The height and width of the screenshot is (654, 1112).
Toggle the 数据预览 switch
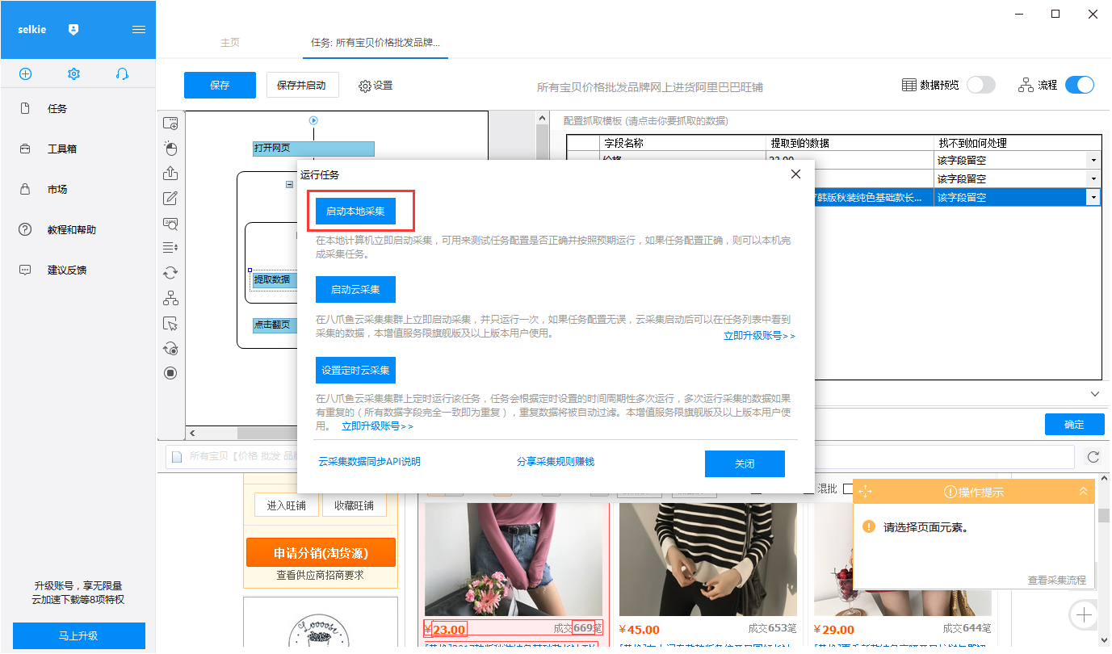981,85
